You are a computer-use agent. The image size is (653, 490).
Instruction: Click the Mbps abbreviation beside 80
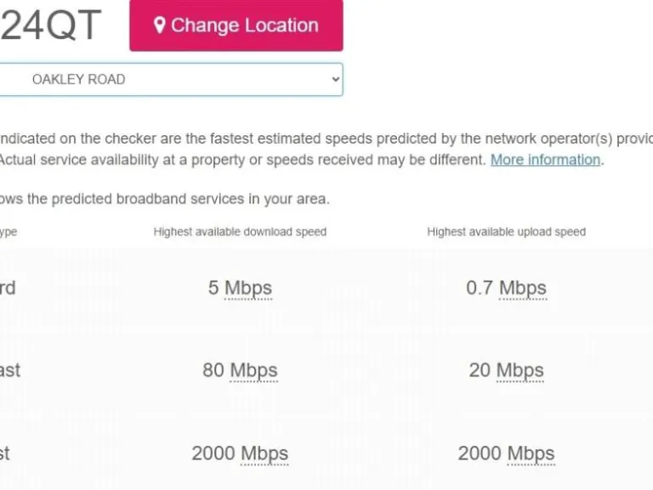(x=253, y=371)
